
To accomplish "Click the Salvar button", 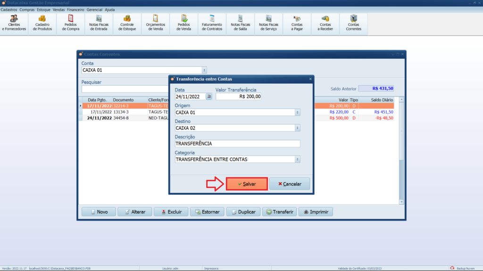I will coord(247,184).
